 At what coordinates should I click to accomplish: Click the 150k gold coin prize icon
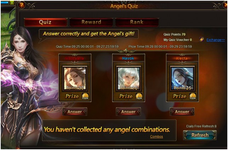point(85,96)
